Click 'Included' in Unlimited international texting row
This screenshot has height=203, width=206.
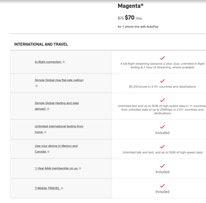pos(162,133)
